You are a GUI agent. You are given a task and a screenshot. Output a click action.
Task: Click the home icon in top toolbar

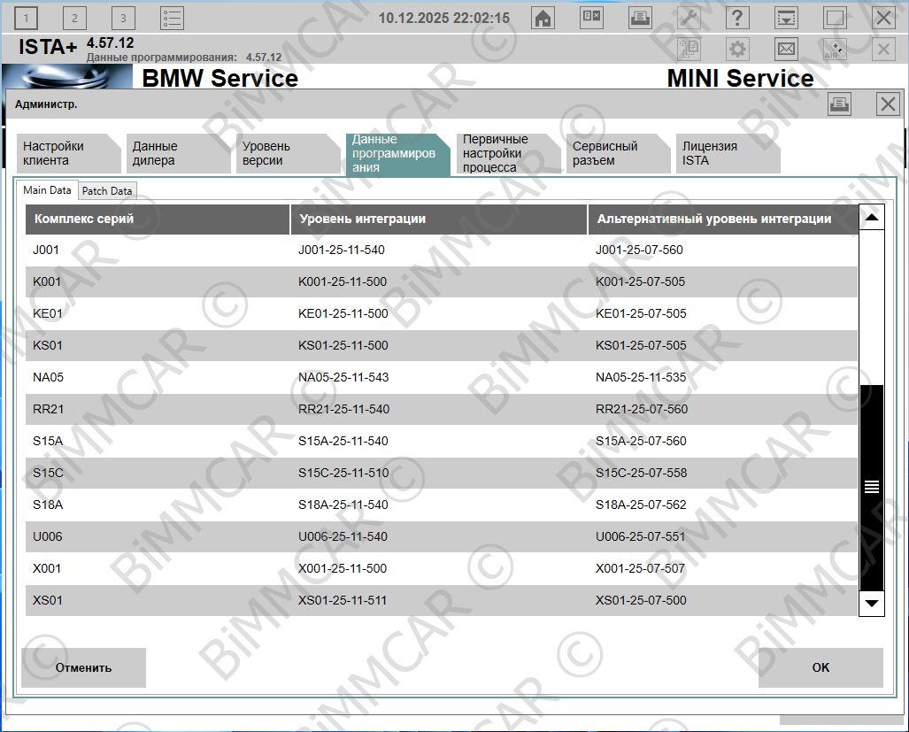click(543, 18)
